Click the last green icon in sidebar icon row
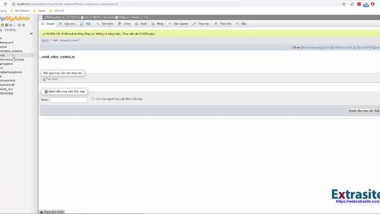Screen dimensions: 380x214 point(24,25)
